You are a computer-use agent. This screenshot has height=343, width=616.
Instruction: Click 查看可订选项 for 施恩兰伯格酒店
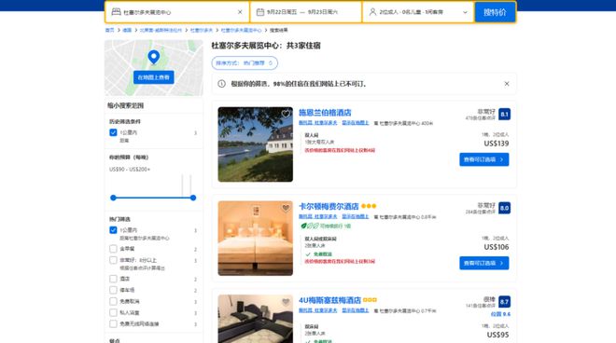484,159
